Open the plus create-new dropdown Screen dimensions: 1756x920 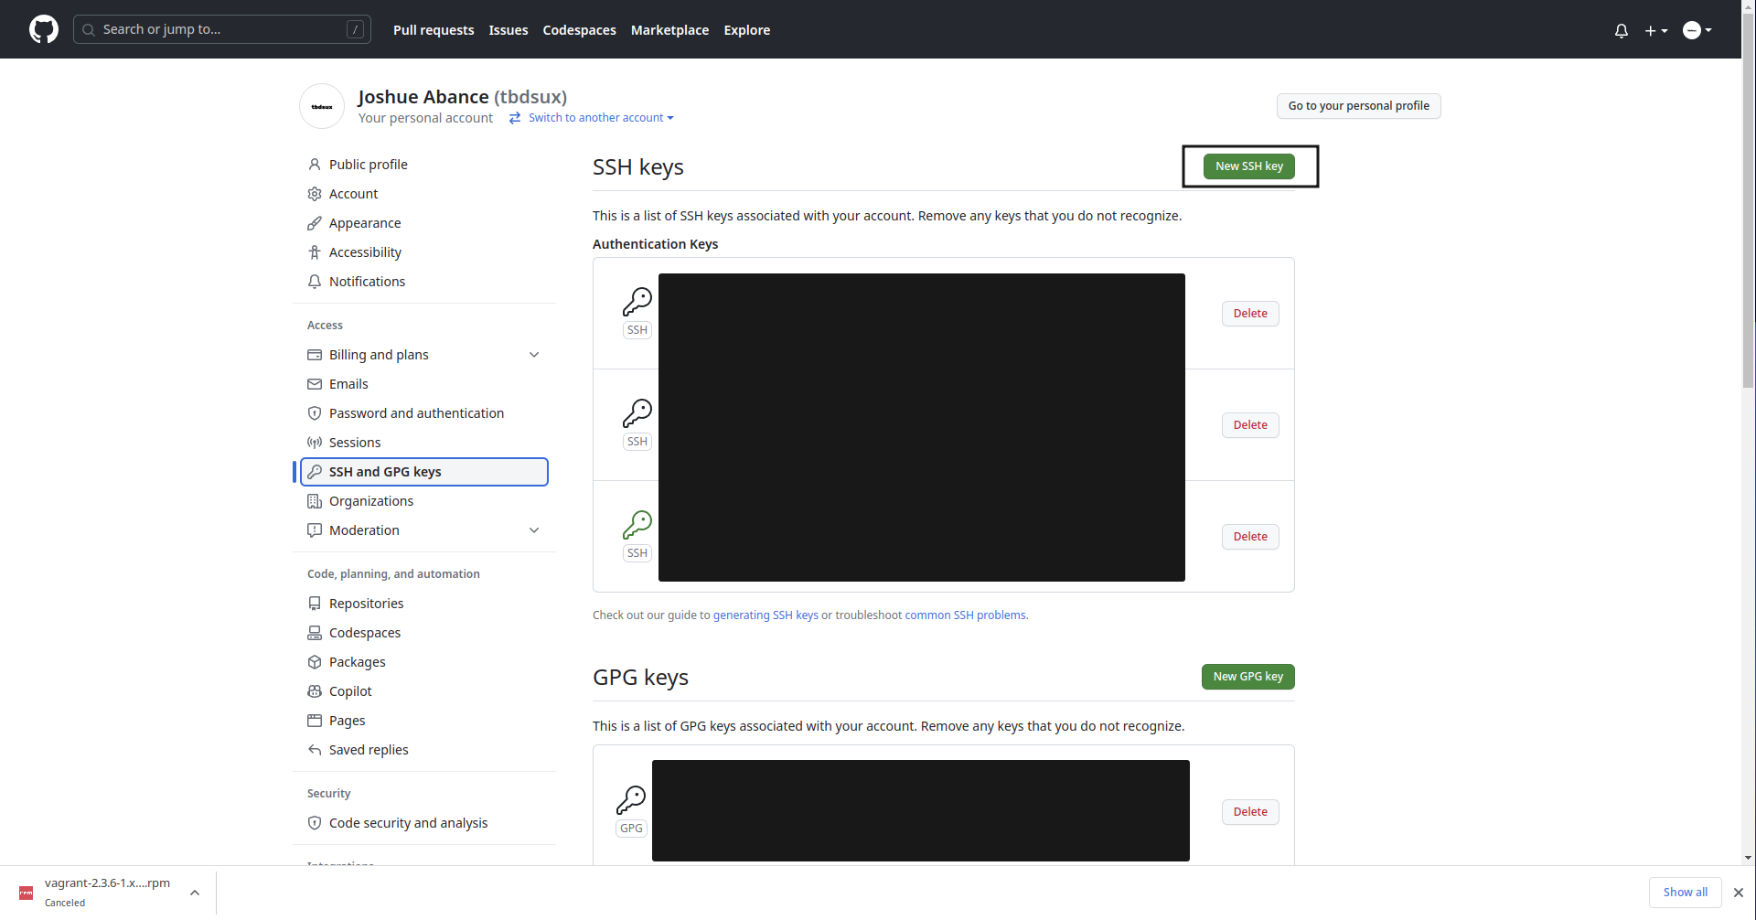click(x=1655, y=30)
